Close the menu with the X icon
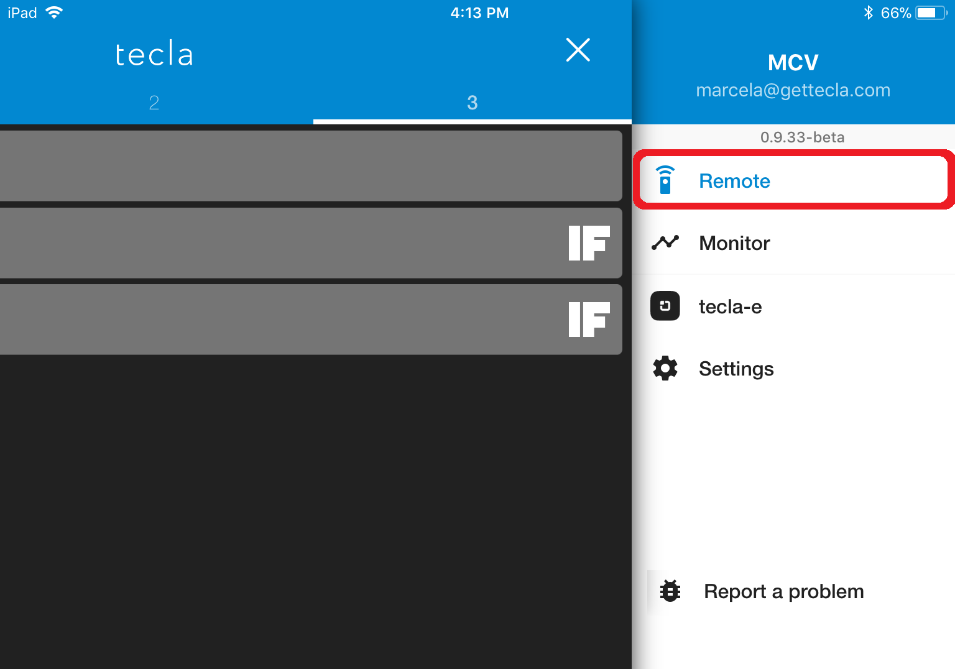This screenshot has height=669, width=955. coord(578,50)
